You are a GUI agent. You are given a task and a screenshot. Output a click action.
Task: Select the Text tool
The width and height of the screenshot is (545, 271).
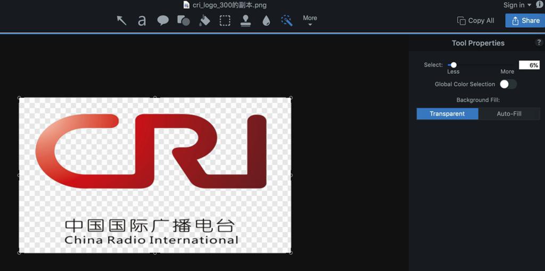tap(142, 21)
